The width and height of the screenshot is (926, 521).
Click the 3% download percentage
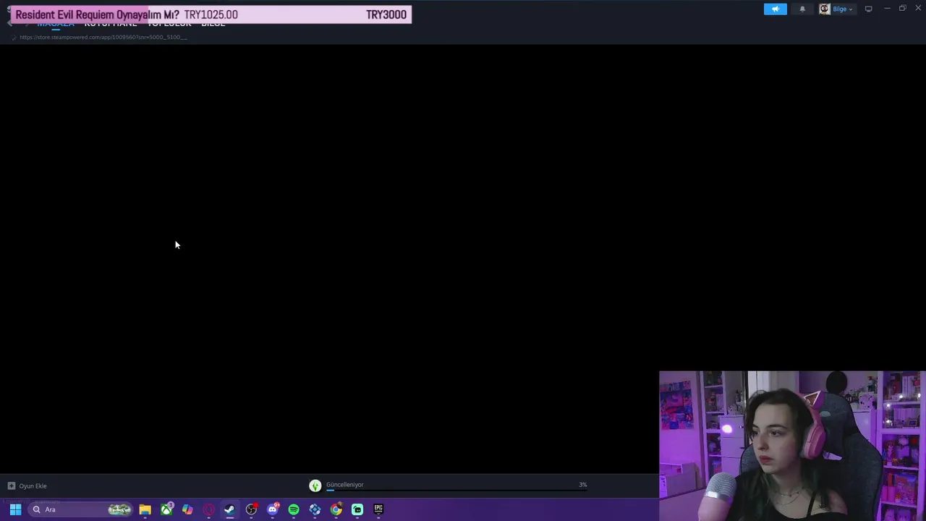pos(582,484)
